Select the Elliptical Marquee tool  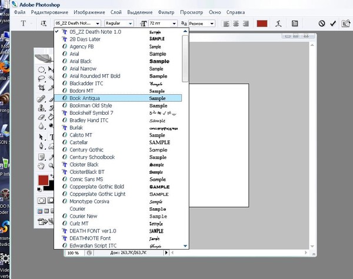pyautogui.click(x=41, y=70)
